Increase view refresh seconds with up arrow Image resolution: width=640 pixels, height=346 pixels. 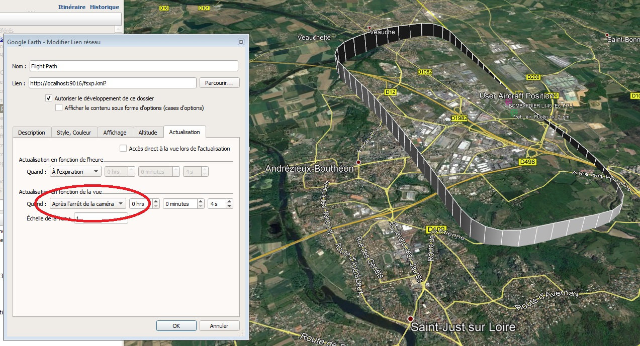(230, 201)
